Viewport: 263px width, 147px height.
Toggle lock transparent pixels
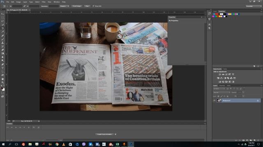tap(218, 96)
